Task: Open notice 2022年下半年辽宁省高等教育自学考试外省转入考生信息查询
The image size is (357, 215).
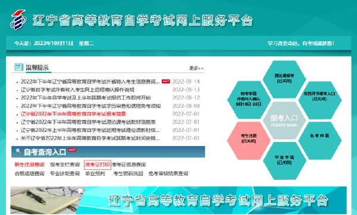Action: [90, 81]
